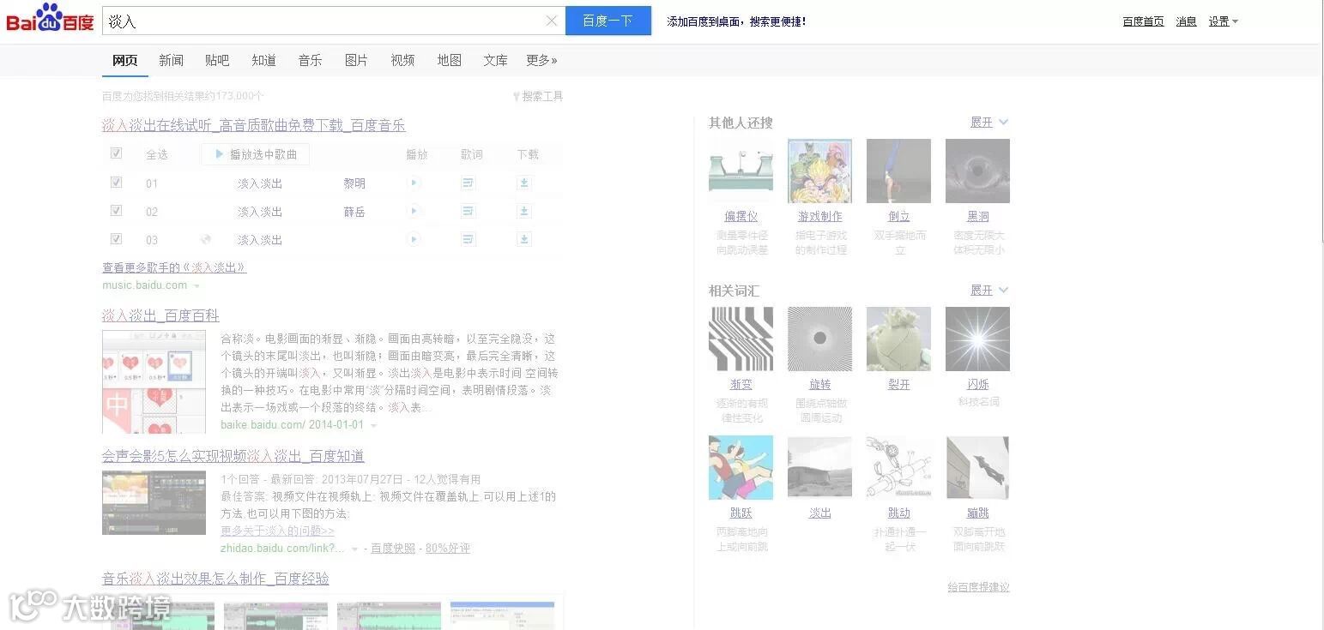Open the 设置 dropdown menu
Viewport: 1324px width, 630px height.
point(1223,21)
